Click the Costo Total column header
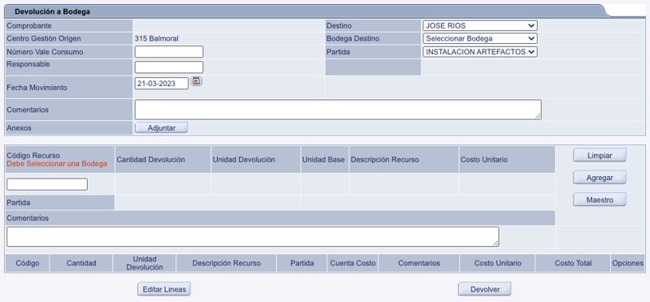 click(x=573, y=263)
